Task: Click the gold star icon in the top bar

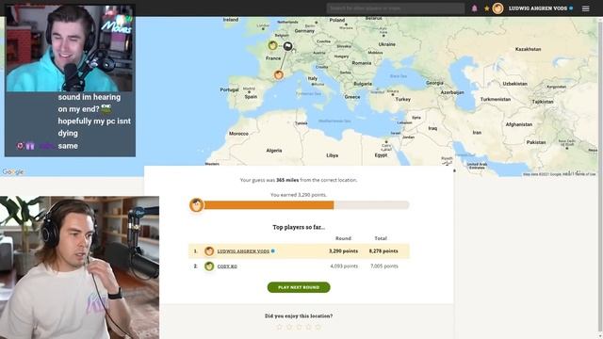Action: click(486, 8)
